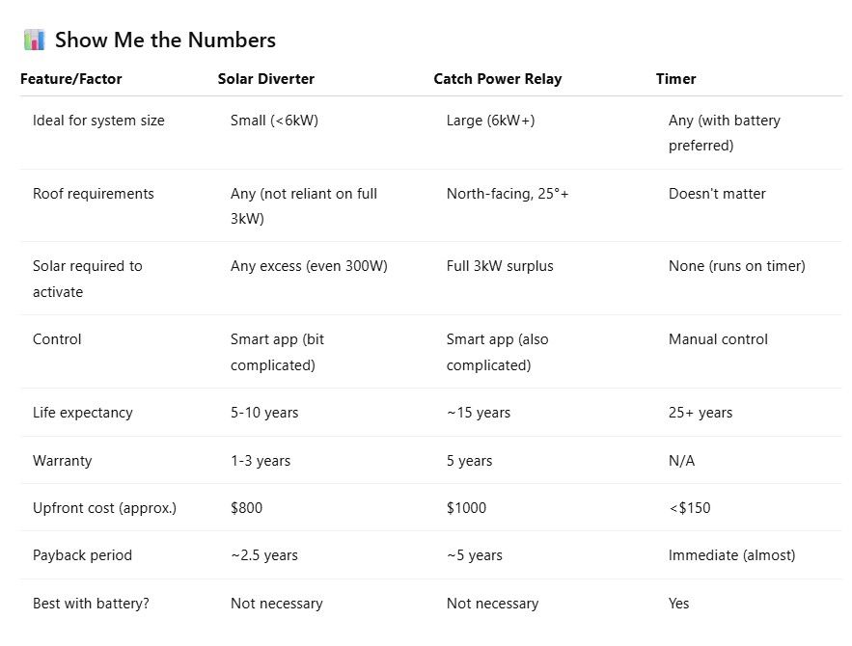
Task: Click the Show Me the Numbers heading
Action: (165, 40)
